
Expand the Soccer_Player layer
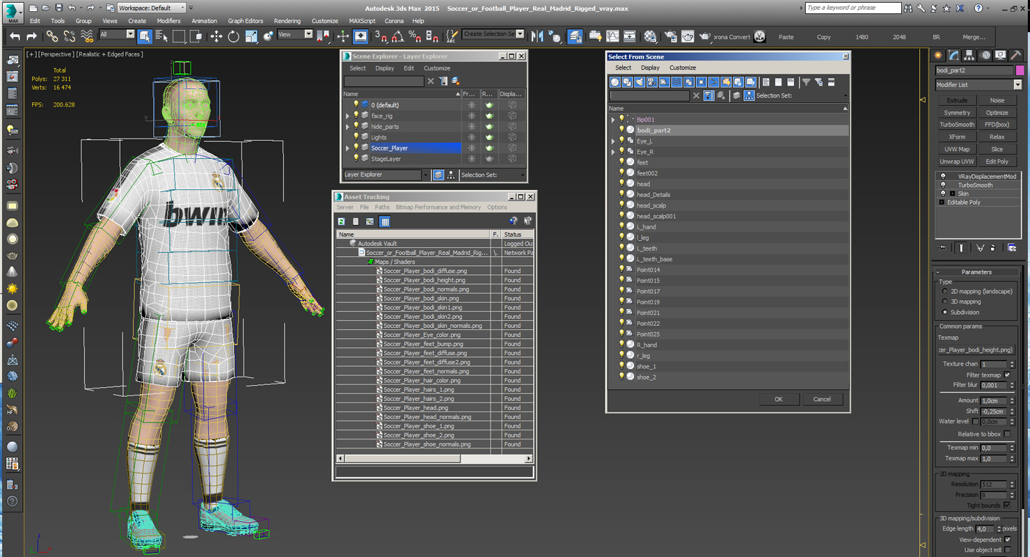[x=347, y=148]
